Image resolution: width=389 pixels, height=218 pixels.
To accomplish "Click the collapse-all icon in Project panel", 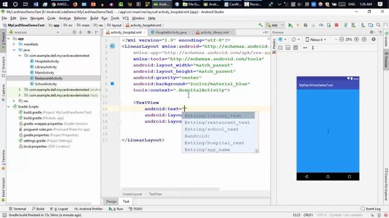I will pos(80,32).
